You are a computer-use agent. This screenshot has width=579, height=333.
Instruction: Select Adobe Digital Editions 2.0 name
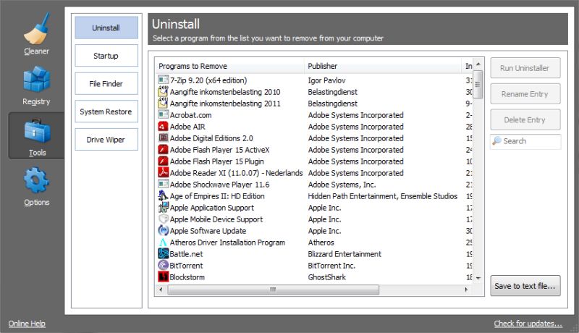211,138
